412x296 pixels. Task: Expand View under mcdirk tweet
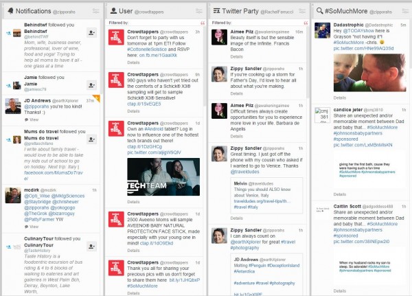pyautogui.click(x=32, y=227)
